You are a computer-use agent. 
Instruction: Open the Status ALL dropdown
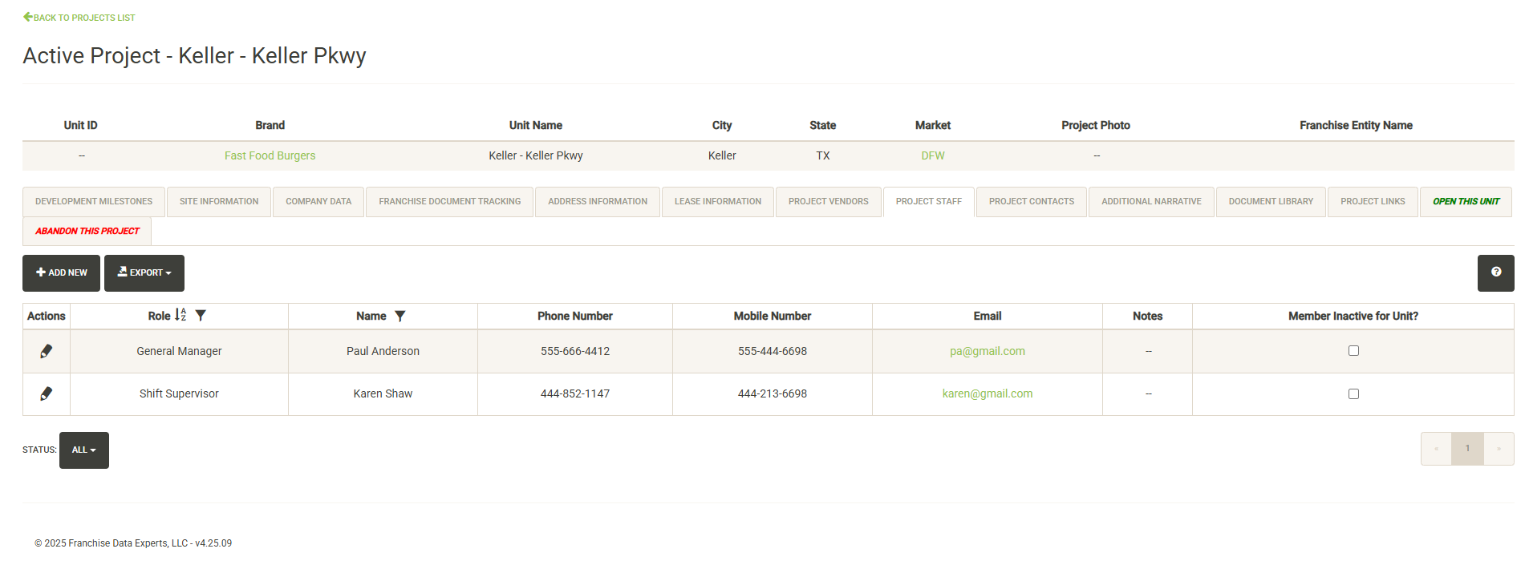tap(84, 450)
